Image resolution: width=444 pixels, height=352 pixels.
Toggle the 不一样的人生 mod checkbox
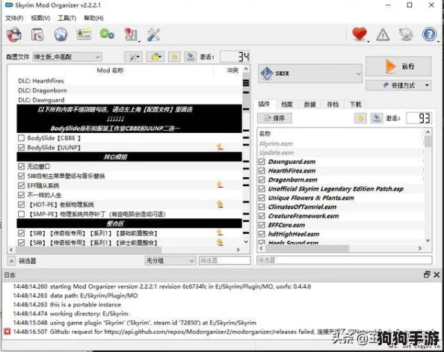(21, 195)
